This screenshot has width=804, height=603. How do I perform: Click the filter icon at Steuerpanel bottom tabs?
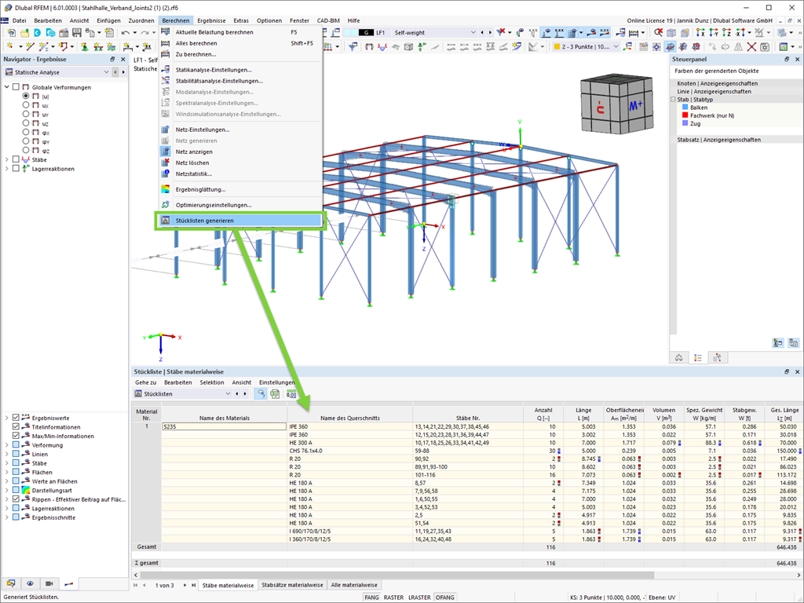click(718, 357)
